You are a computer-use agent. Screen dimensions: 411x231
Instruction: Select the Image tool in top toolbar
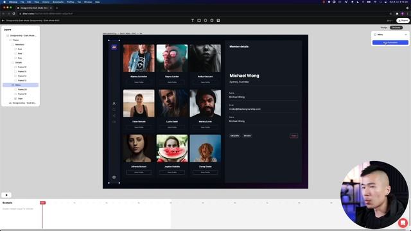[218, 21]
